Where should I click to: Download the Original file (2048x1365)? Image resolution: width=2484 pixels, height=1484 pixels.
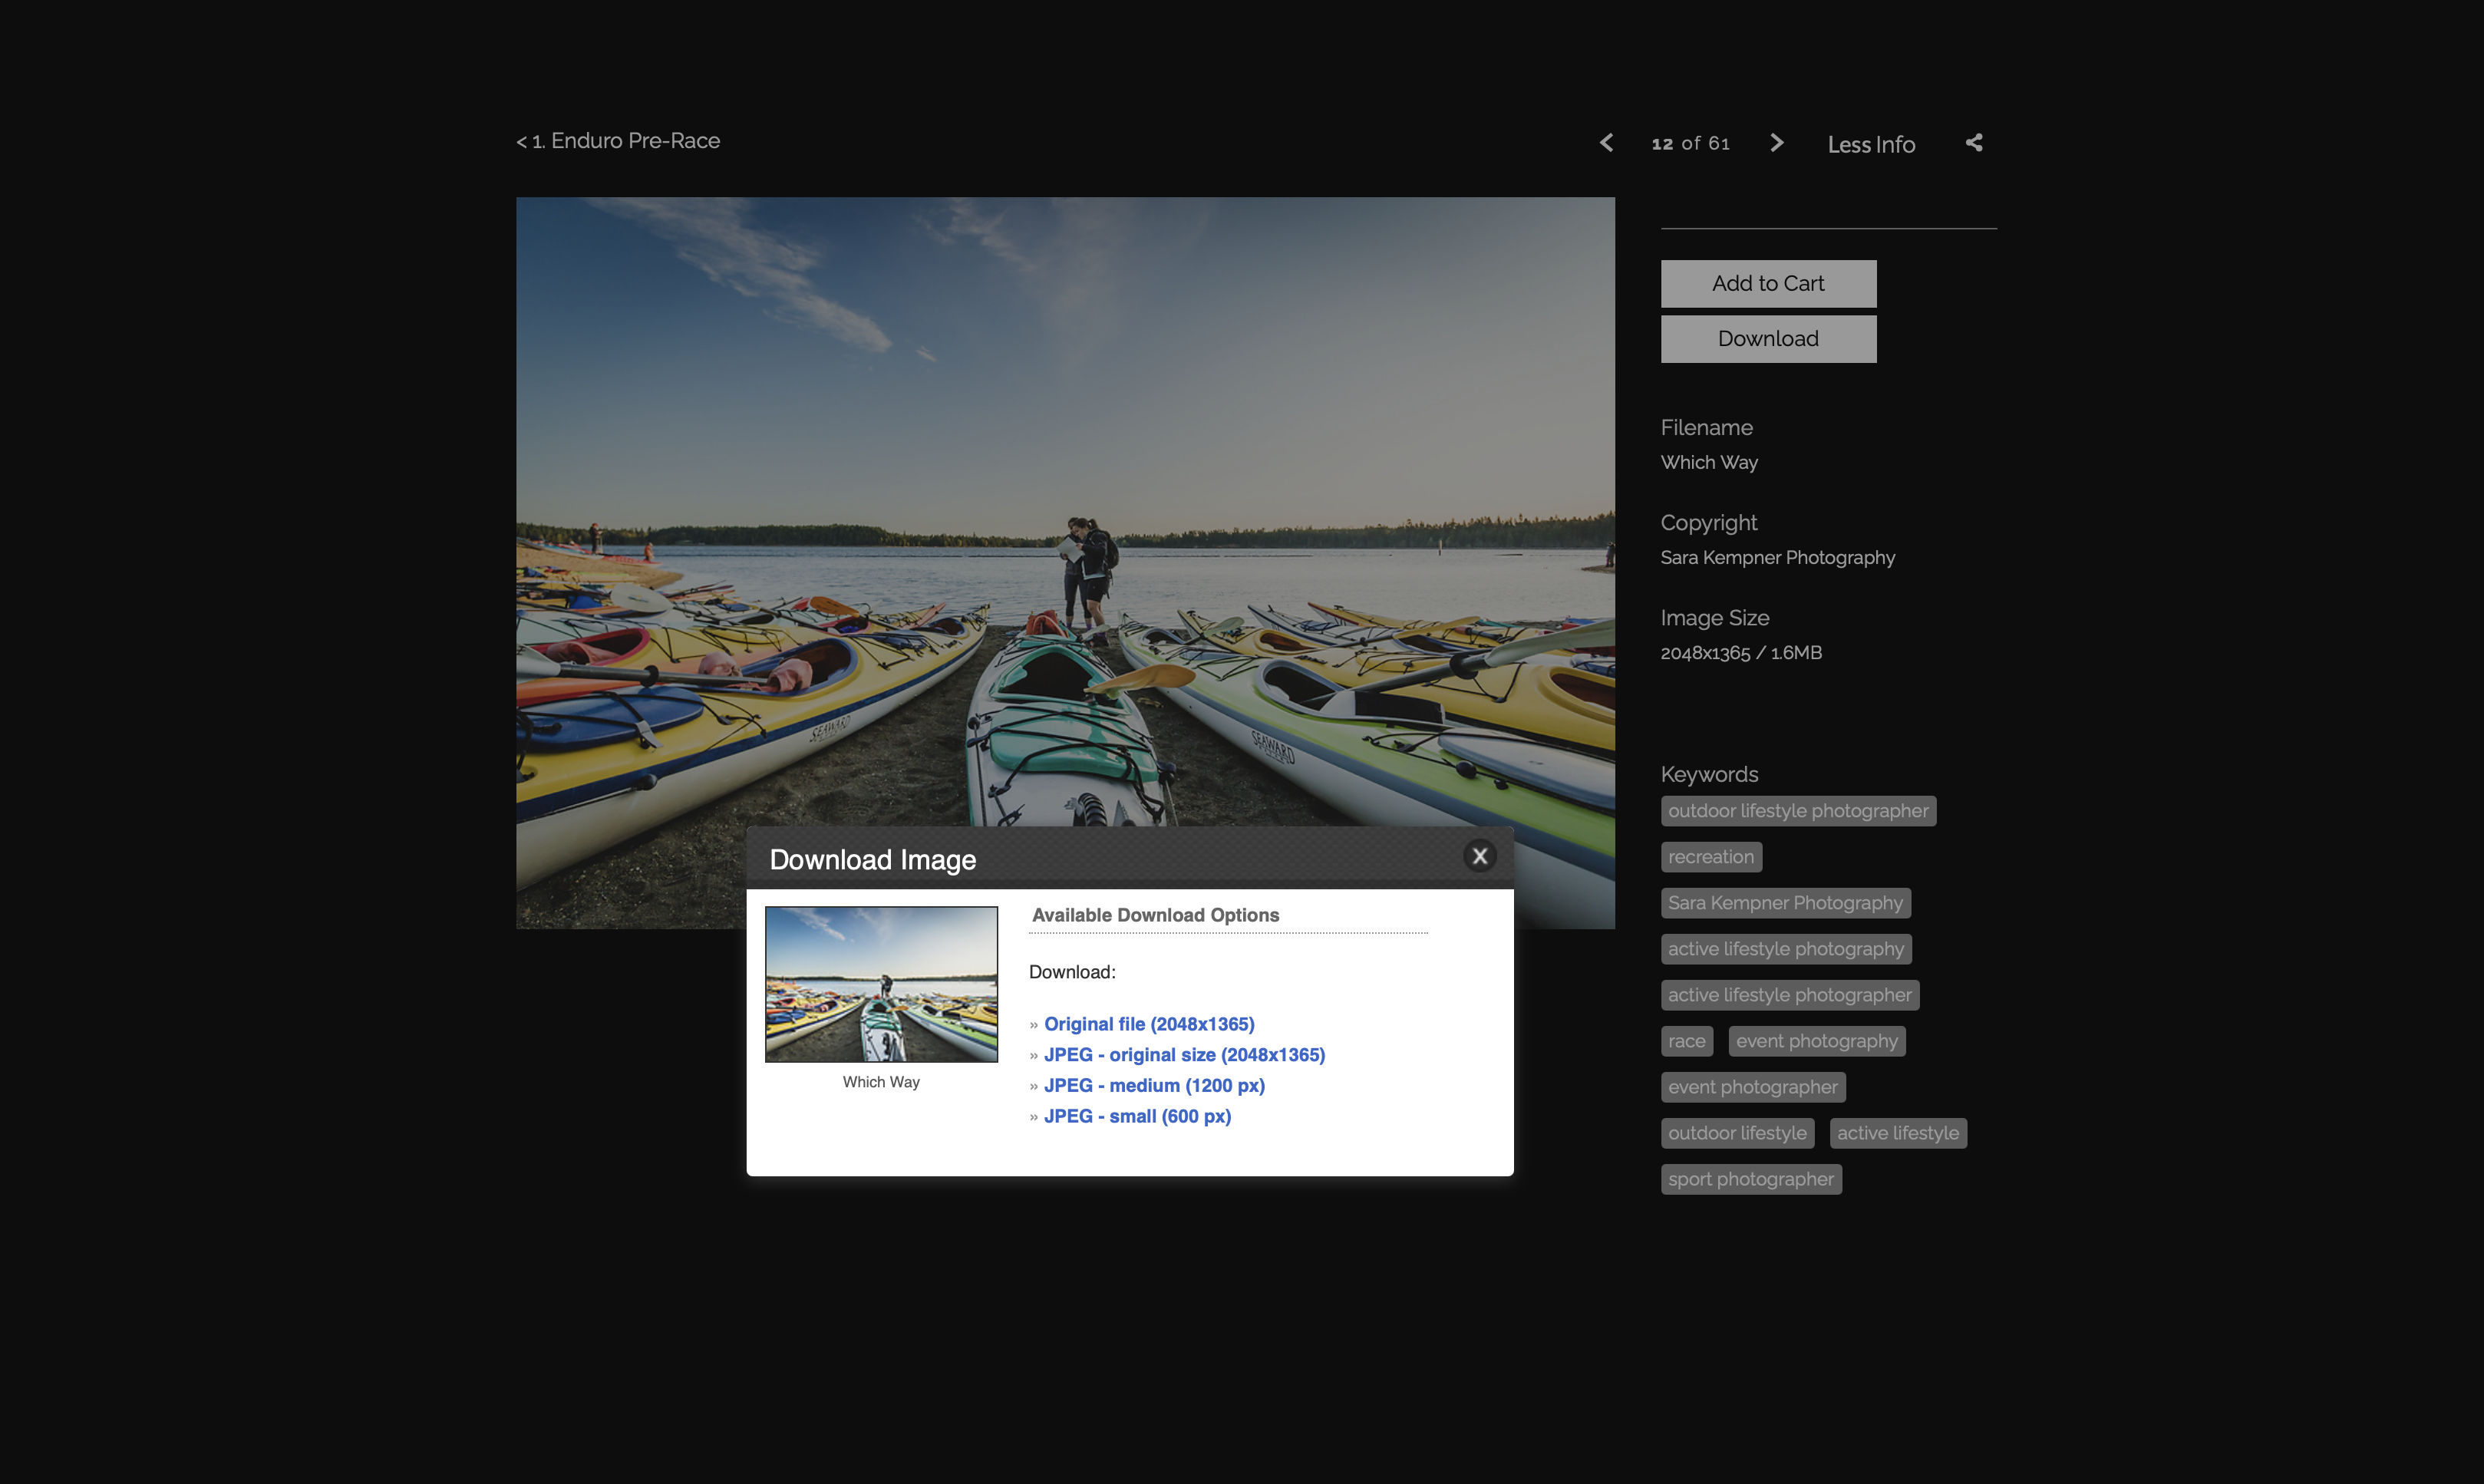tap(1148, 1024)
